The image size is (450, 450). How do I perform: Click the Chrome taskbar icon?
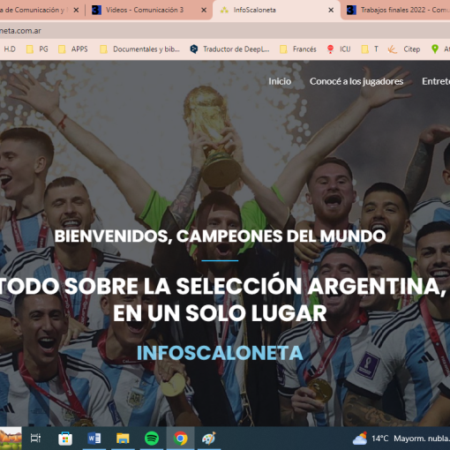(x=181, y=439)
